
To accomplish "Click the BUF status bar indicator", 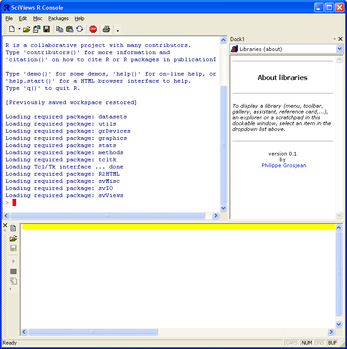I will pos(333,343).
